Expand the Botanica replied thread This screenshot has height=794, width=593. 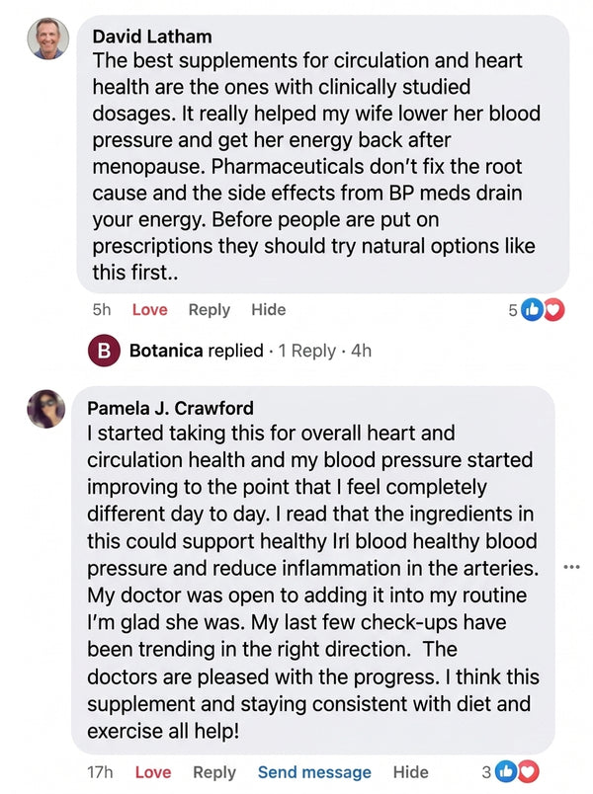197,351
